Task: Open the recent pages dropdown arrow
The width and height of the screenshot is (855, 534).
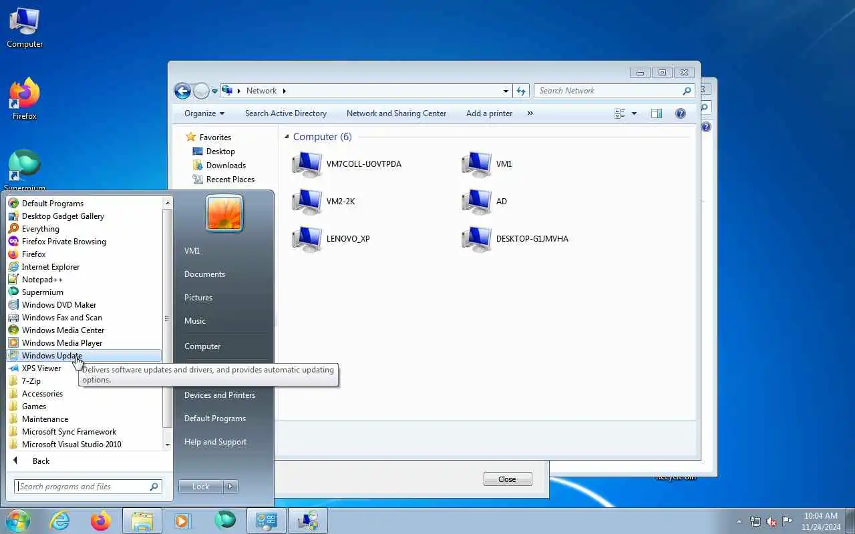Action: (215, 91)
